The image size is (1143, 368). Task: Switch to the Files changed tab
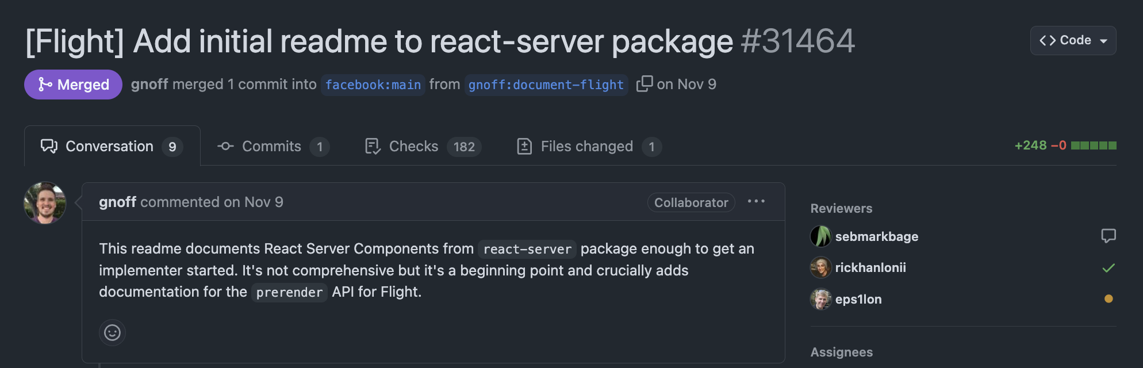[585, 146]
